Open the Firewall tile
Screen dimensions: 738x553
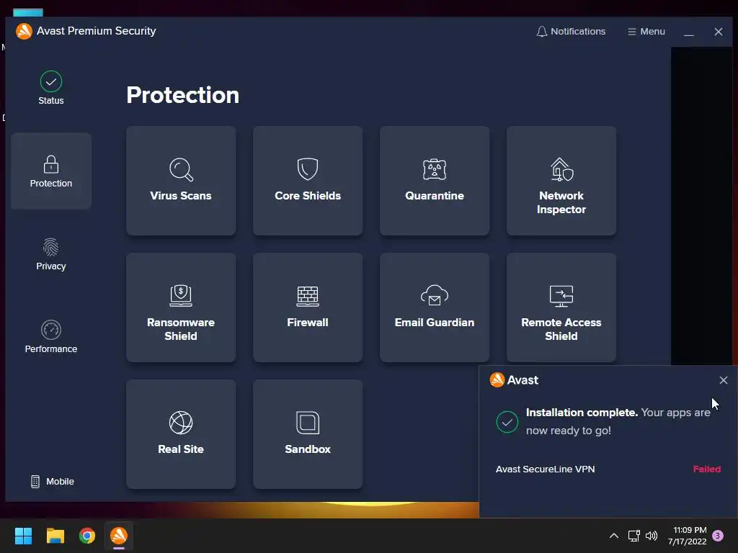click(308, 307)
